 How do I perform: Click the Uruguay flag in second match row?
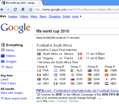[x=39, y=58]
